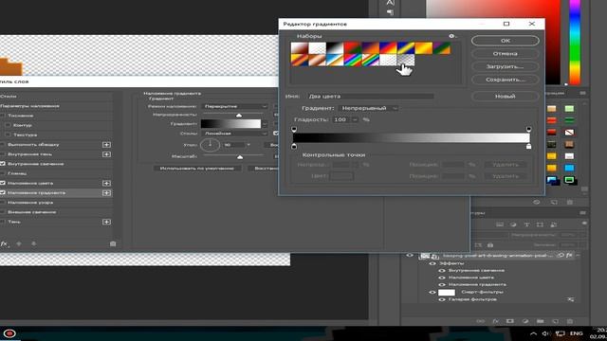Image resolution: width=607 pixels, height=341 pixels.
Task: Toggle Галерея фильтров visibility eye
Action: [442, 299]
